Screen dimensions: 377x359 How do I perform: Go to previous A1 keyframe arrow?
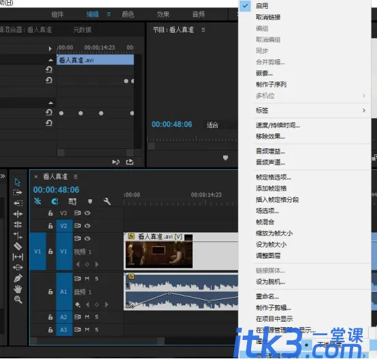tap(88, 305)
